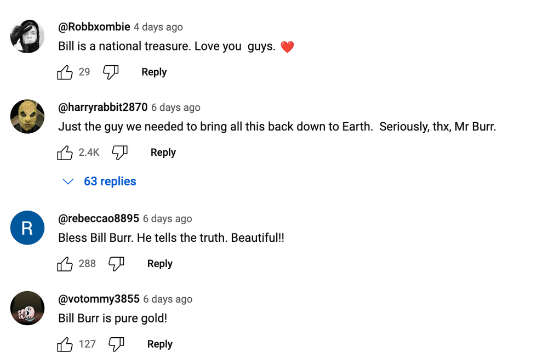The width and height of the screenshot is (537, 363).
Task: Dislike the "Bill Burr is pure gold!" comment
Action: (116, 345)
